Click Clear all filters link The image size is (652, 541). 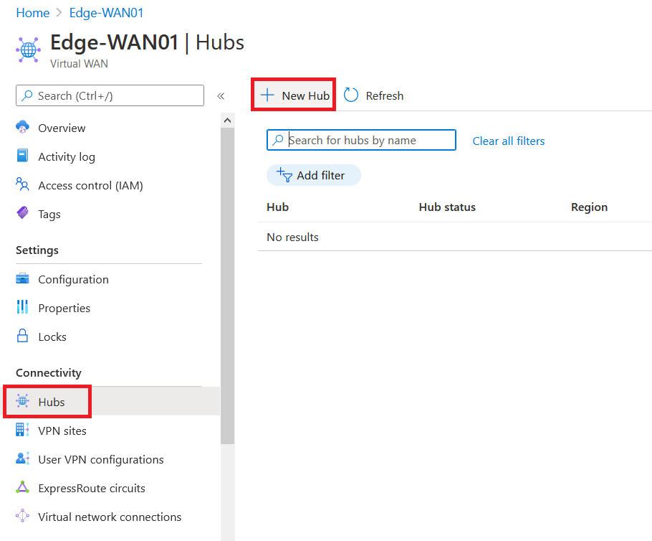509,141
